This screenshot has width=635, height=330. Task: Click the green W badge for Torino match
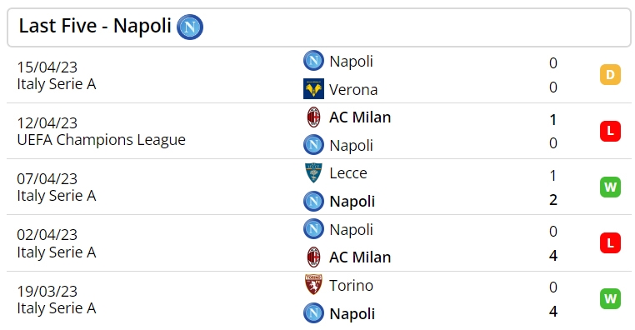point(610,298)
